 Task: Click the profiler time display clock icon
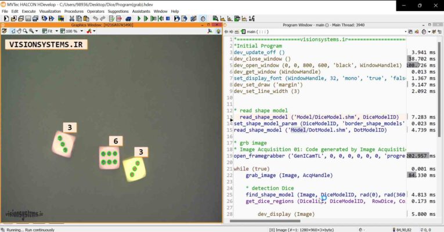click(203, 19)
